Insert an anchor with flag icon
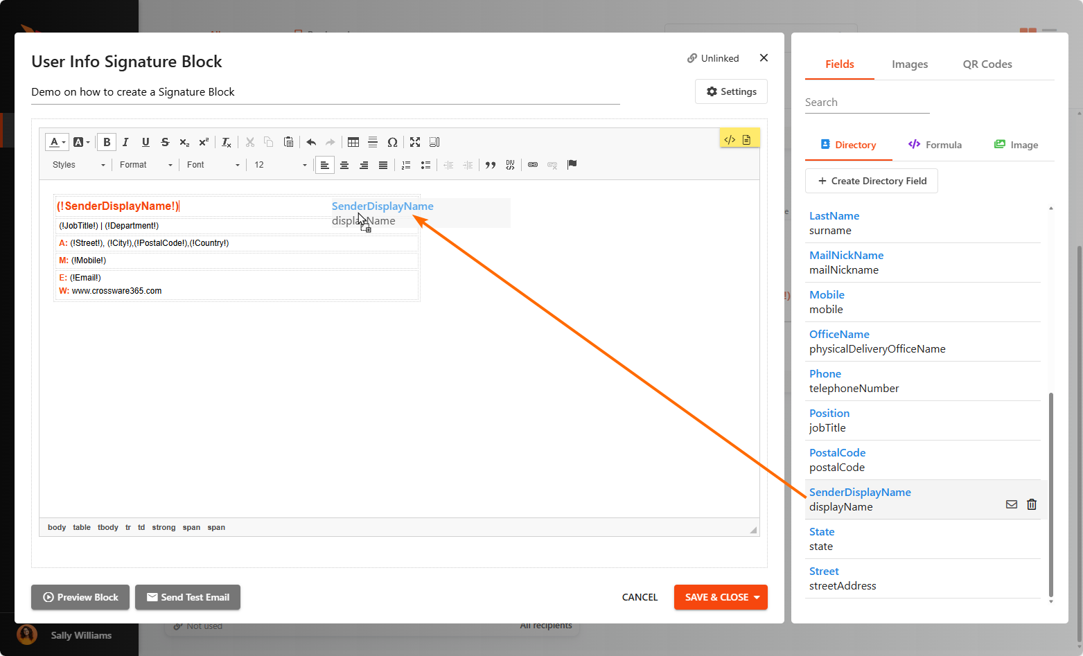The image size is (1083, 656). 572,165
